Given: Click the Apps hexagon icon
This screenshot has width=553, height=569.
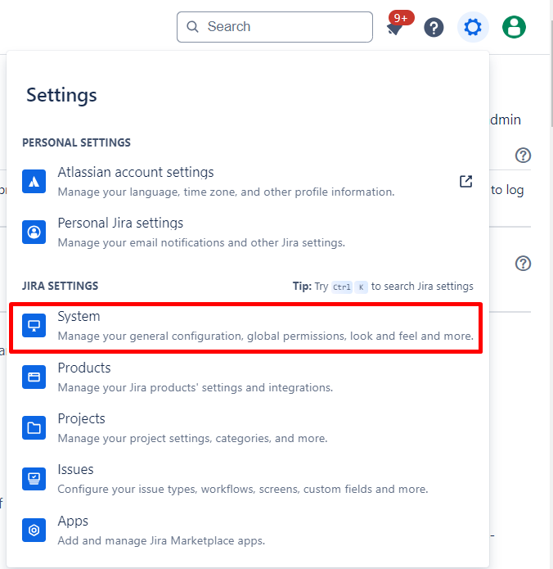Looking at the screenshot, I should 34,531.
